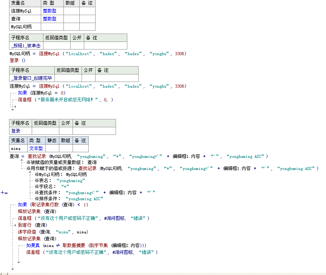The image size is (326, 275).
Task: Click subroutine name _按钮1_被单击
Action: coord(26,46)
